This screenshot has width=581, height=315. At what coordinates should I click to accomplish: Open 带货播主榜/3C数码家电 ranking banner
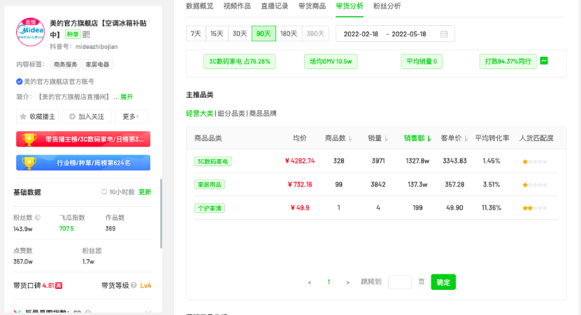point(83,139)
